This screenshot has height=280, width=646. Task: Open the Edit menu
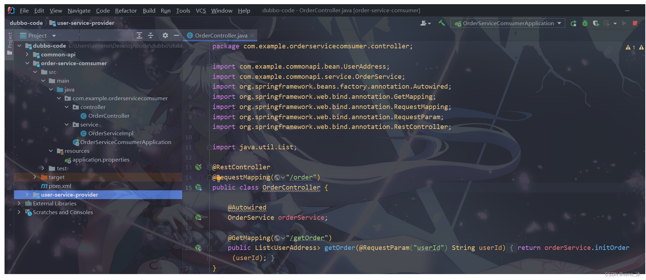(39, 11)
